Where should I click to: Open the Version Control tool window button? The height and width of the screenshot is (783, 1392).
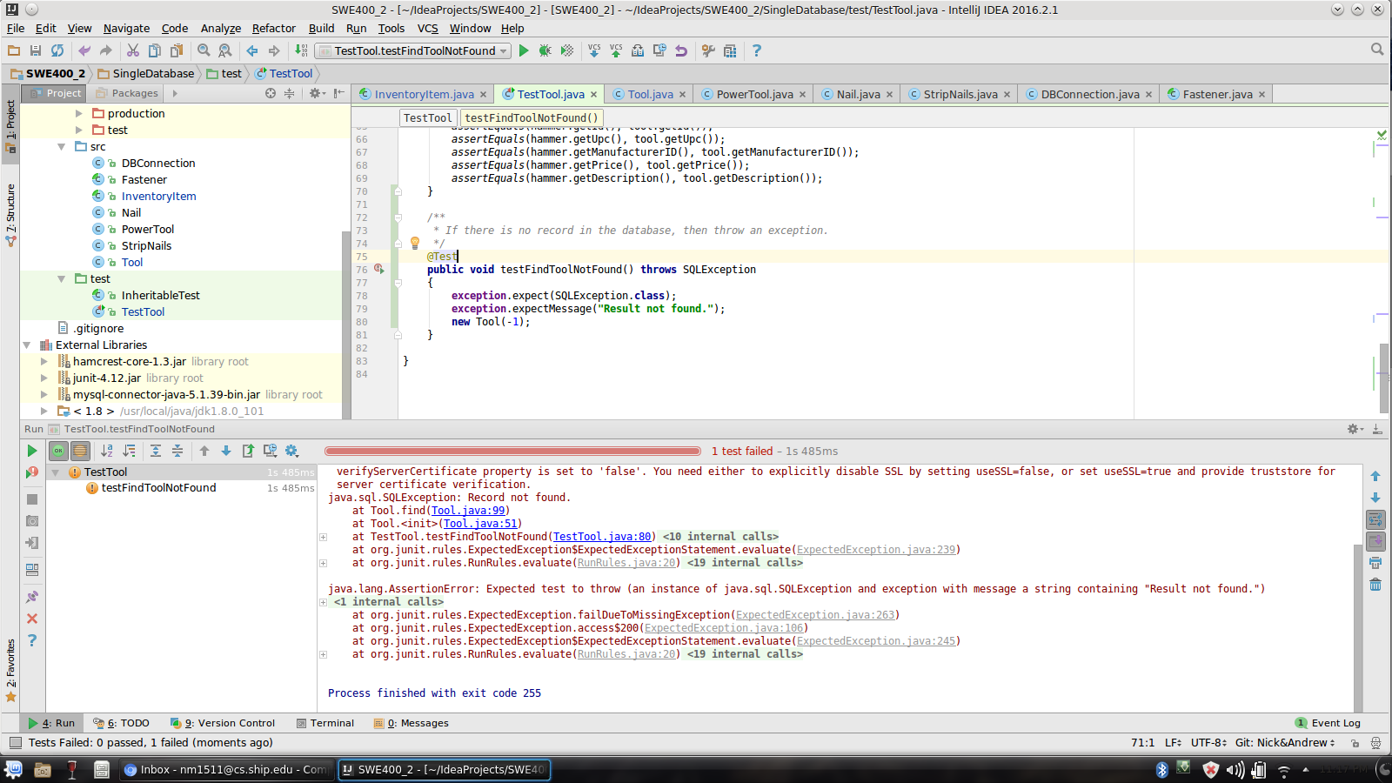[x=223, y=723]
